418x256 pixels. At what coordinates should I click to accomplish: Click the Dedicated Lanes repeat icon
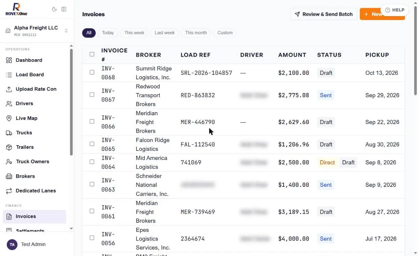point(9,191)
